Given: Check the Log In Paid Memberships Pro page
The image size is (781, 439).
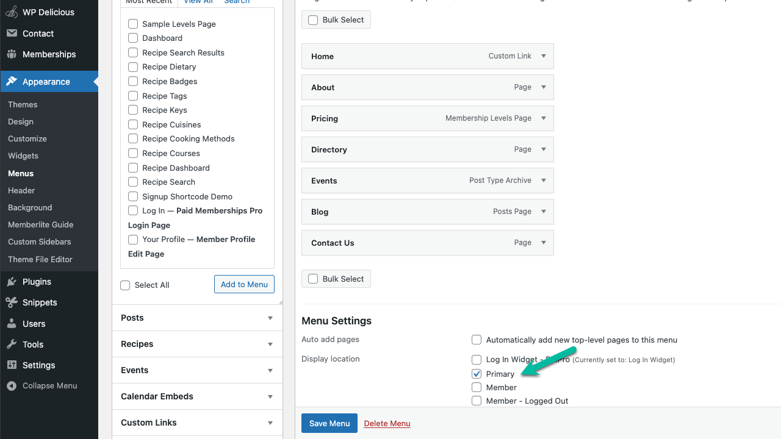Looking at the screenshot, I should click(133, 210).
